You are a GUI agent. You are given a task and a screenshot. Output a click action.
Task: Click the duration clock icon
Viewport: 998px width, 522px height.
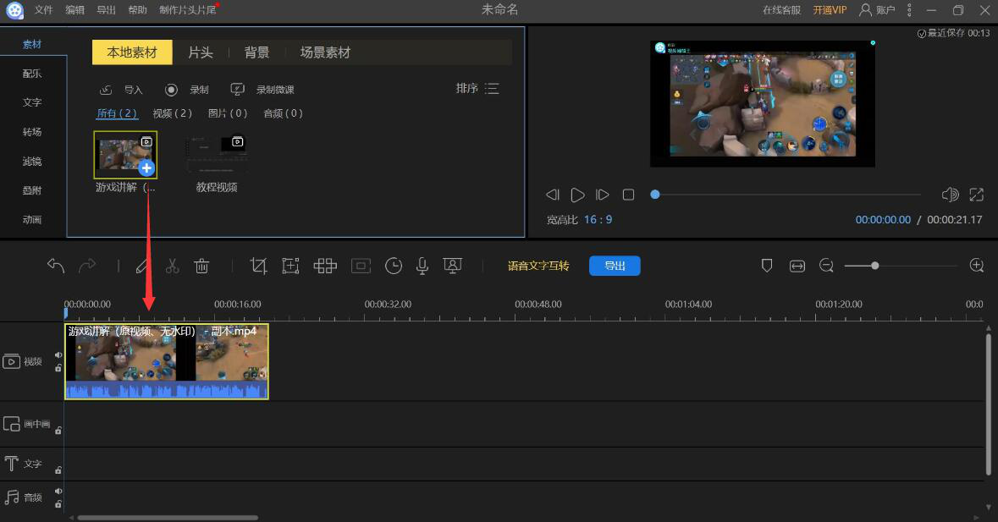pyautogui.click(x=394, y=266)
